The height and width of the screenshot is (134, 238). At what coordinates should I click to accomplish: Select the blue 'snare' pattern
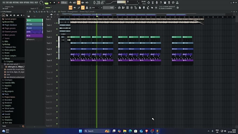35,28
